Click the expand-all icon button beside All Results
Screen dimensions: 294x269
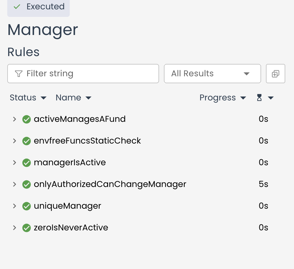275,74
